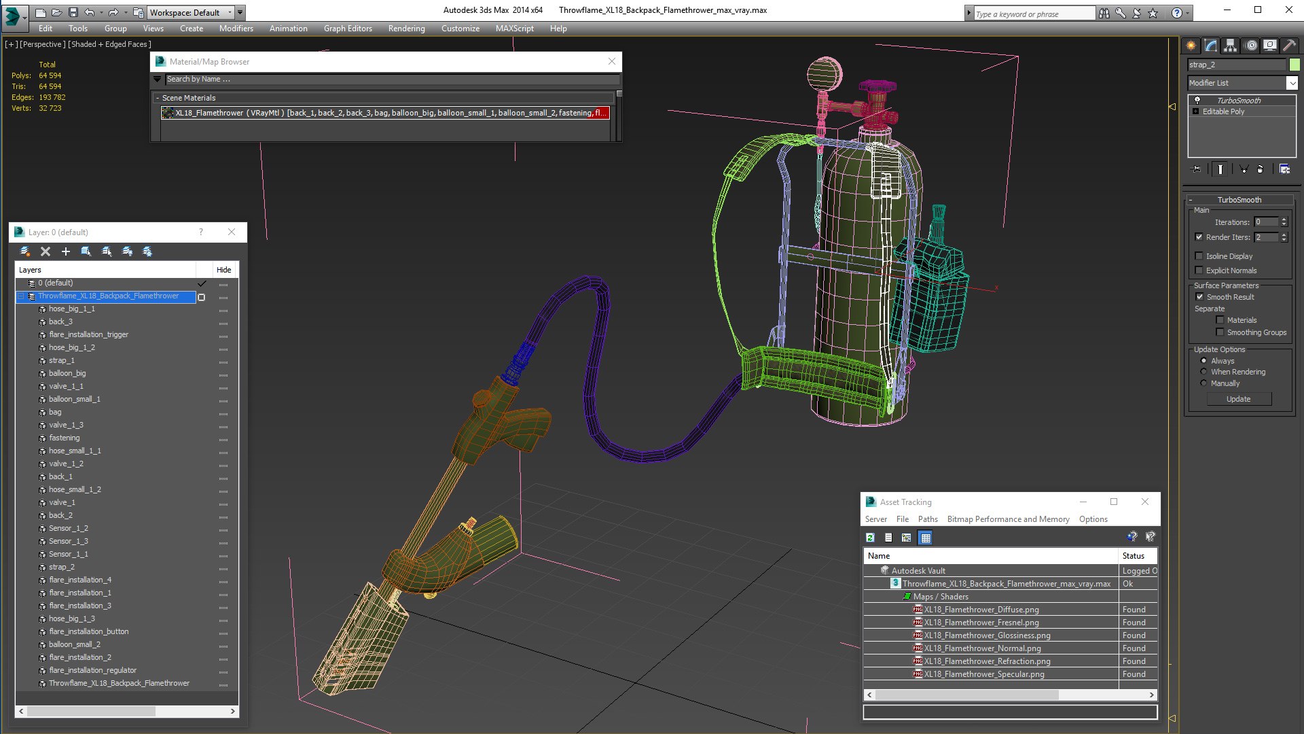The width and height of the screenshot is (1304, 734).
Task: Toggle the Isoline Display checkbox
Action: point(1199,256)
